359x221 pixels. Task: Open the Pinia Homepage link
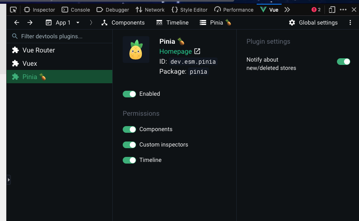tap(176, 52)
